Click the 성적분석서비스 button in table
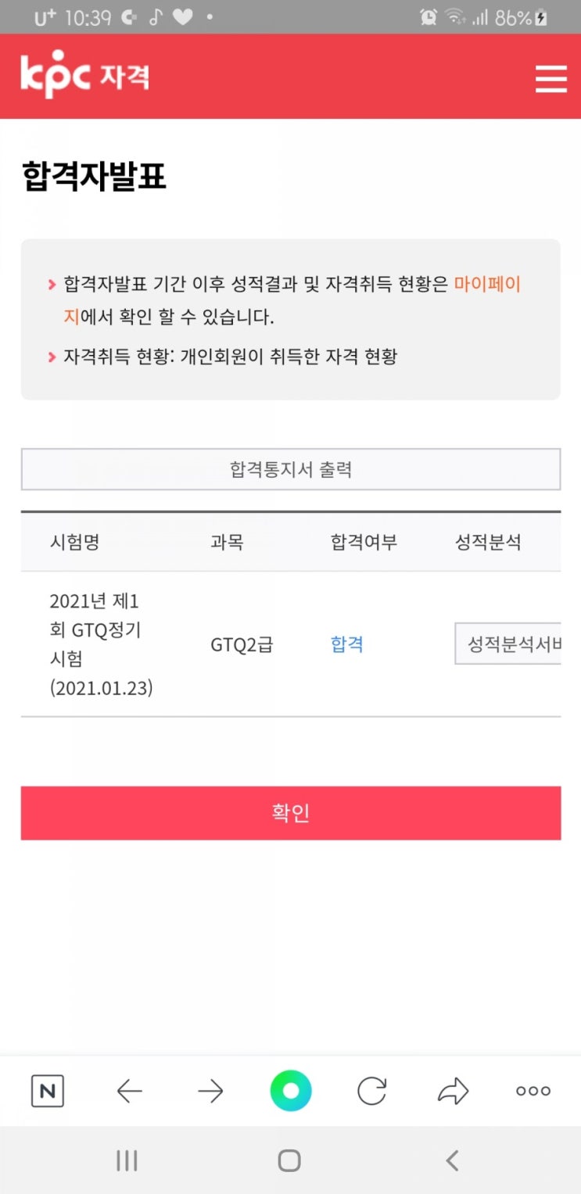 508,645
